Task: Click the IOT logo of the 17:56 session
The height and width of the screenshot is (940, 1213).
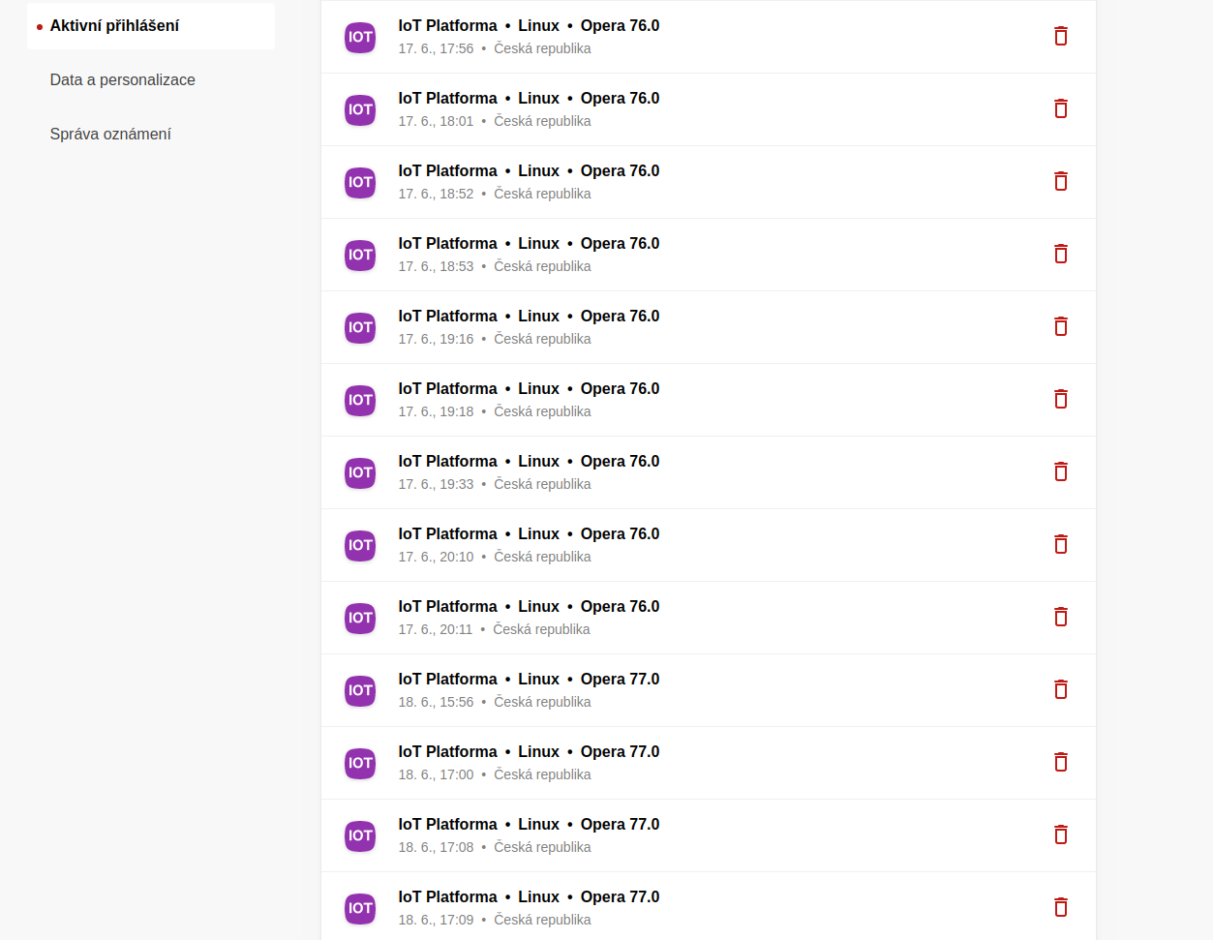Action: click(x=360, y=37)
